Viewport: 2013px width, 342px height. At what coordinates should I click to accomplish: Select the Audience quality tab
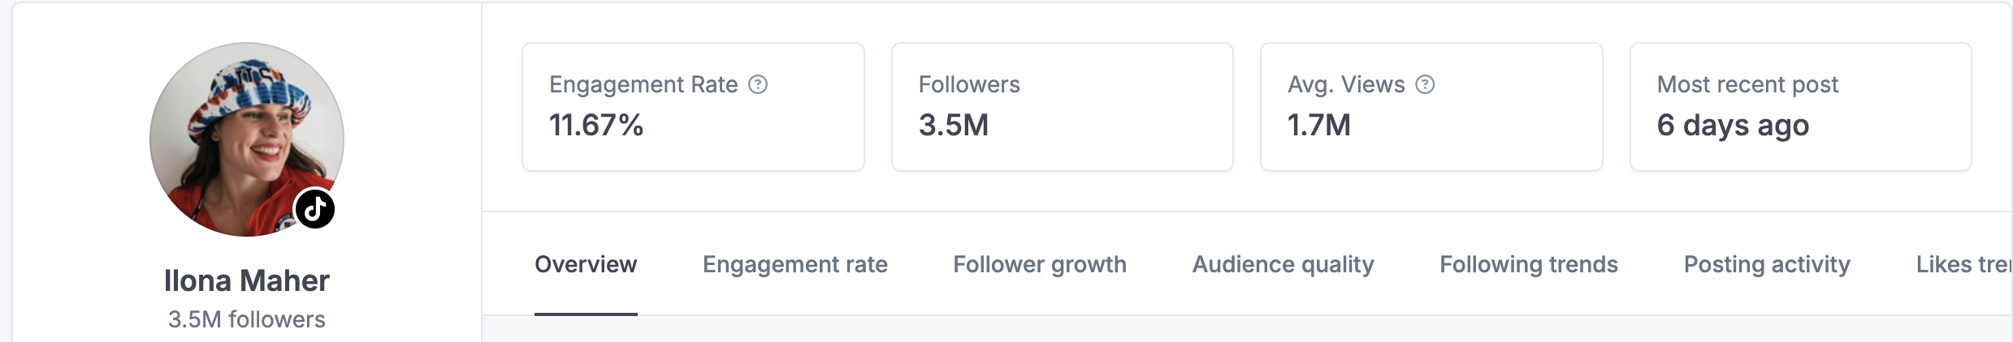tap(1283, 264)
